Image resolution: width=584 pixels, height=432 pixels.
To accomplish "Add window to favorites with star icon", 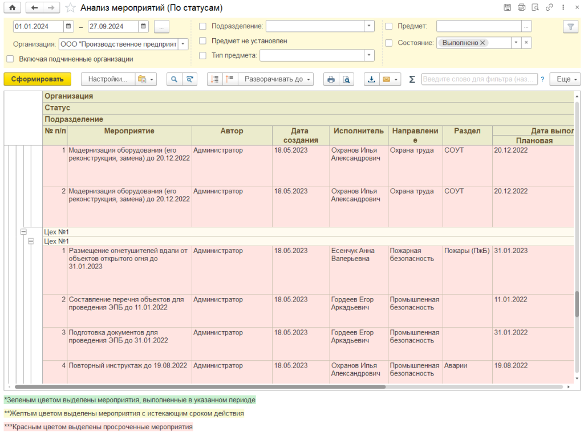I will point(70,8).
